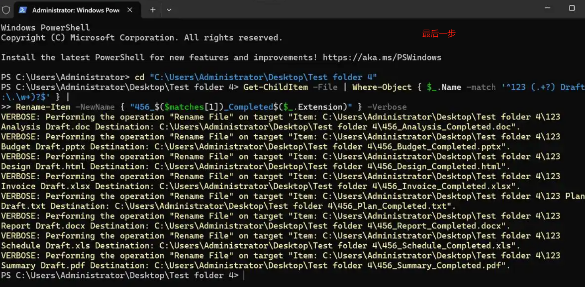
Task: Click the Rename-Item command text
Action: (43, 107)
